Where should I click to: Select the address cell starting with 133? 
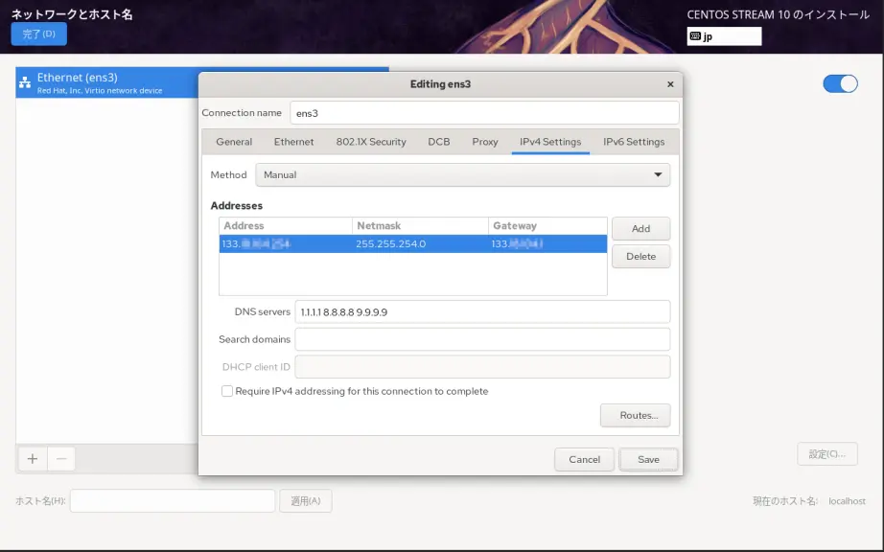pos(286,243)
